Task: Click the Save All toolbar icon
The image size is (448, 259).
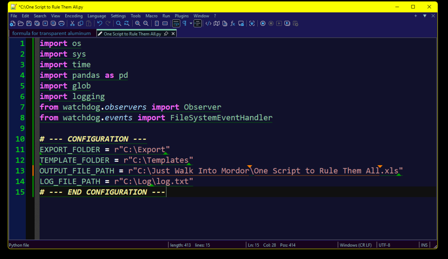Action: coord(37,24)
